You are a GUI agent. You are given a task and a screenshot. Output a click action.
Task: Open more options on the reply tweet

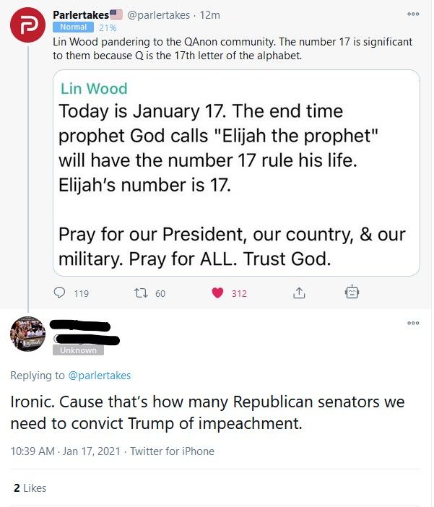coord(413,323)
